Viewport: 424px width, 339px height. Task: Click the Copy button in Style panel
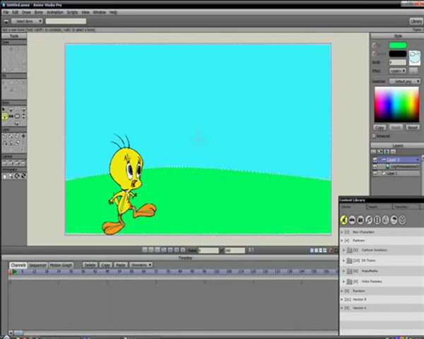pos(380,127)
